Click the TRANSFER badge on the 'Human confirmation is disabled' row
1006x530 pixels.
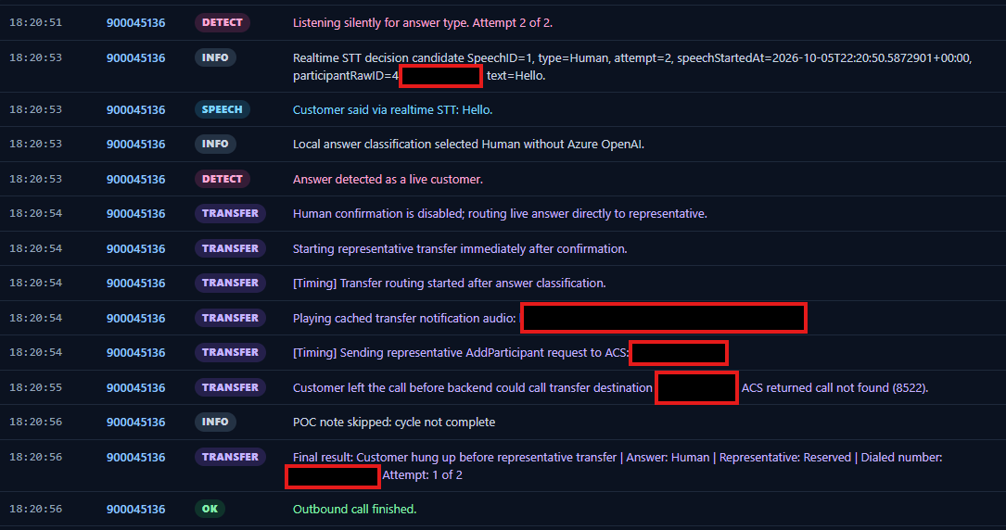click(x=230, y=213)
